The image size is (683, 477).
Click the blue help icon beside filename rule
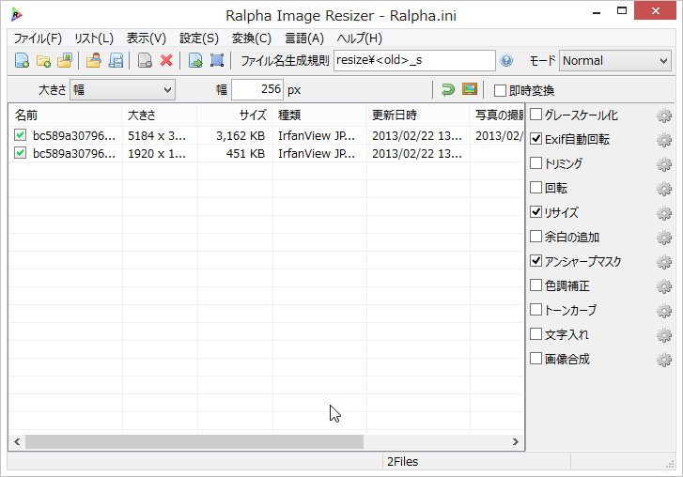pyautogui.click(x=506, y=60)
